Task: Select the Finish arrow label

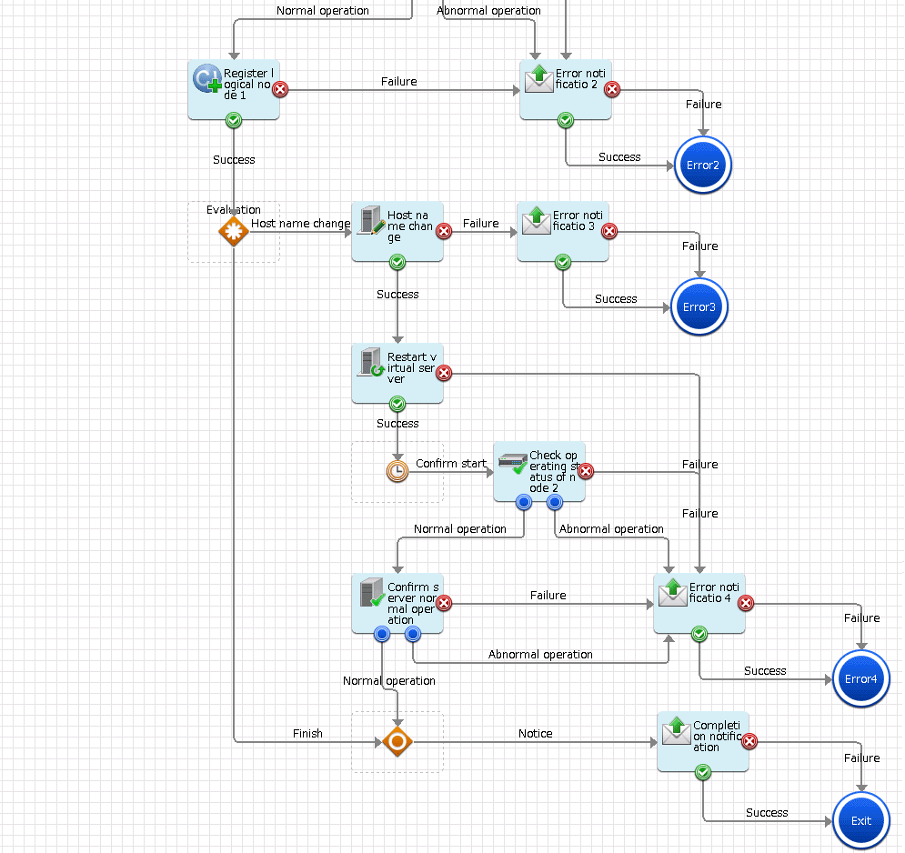Action: [307, 734]
